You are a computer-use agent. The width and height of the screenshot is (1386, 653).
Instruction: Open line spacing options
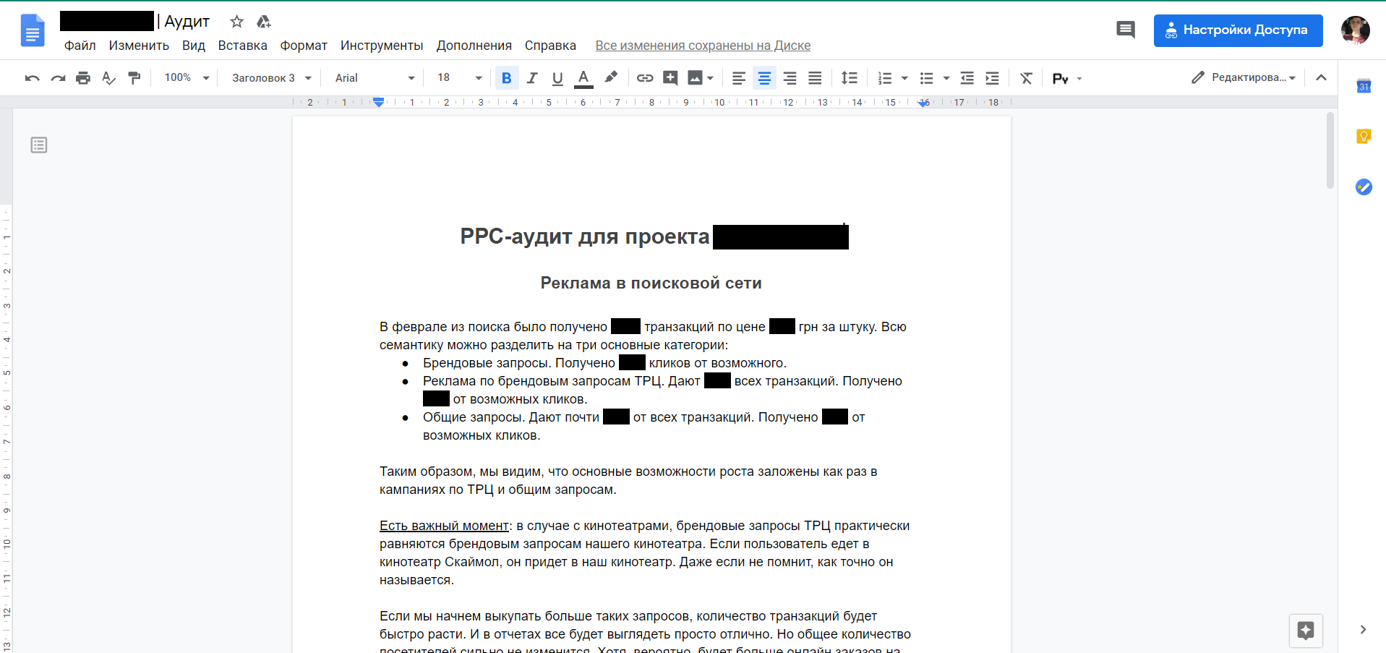point(850,78)
